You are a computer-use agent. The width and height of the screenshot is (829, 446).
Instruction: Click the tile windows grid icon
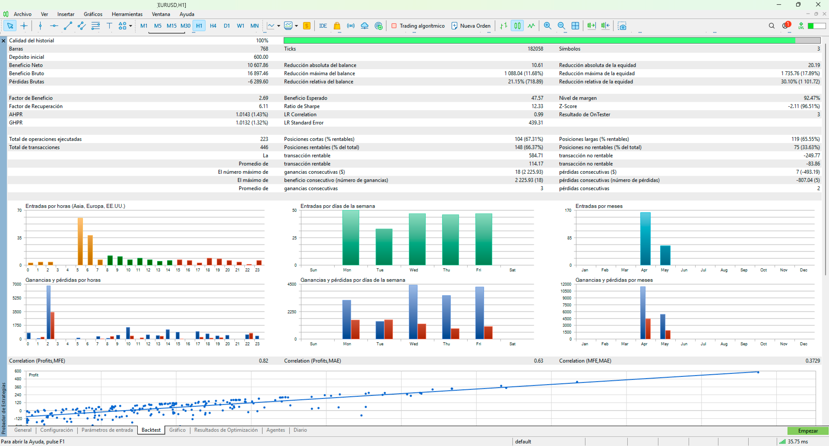(x=576, y=26)
